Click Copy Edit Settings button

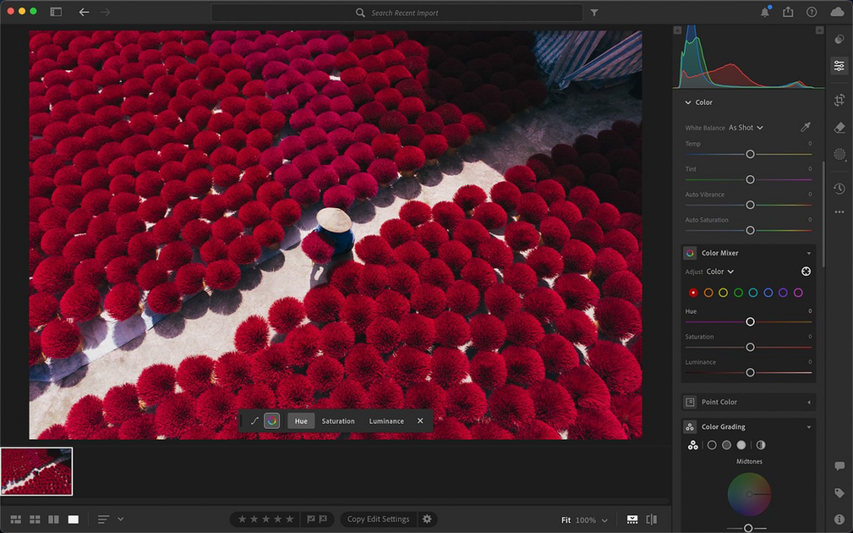pos(378,519)
